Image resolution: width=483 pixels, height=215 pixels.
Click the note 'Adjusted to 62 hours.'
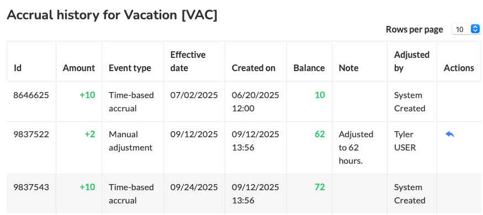(356, 148)
